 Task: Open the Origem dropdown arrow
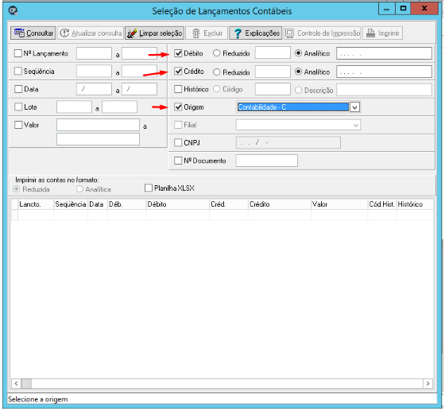coord(354,107)
